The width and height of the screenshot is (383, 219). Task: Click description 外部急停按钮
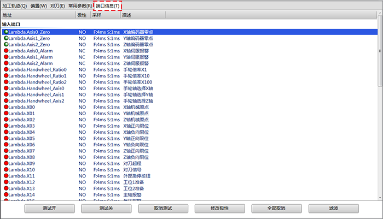[137, 176]
